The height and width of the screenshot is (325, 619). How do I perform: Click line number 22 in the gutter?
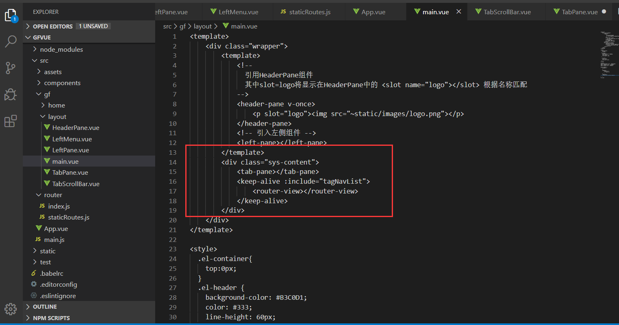pos(173,239)
